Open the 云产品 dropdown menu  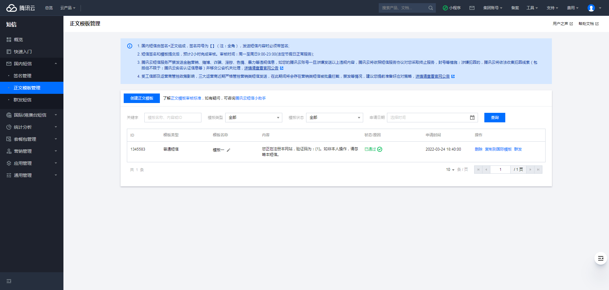(x=68, y=8)
